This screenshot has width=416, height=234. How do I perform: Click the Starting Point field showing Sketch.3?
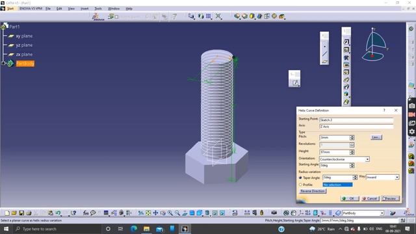(x=356, y=120)
